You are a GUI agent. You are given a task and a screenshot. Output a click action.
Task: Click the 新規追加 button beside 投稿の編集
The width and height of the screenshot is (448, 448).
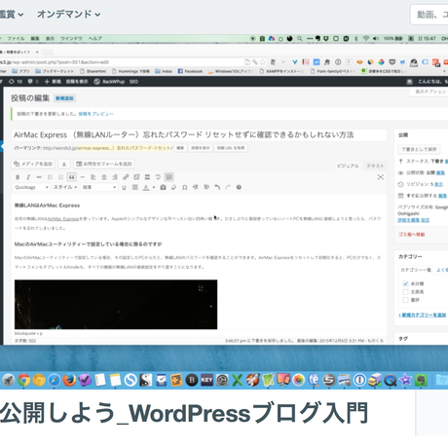(x=64, y=98)
